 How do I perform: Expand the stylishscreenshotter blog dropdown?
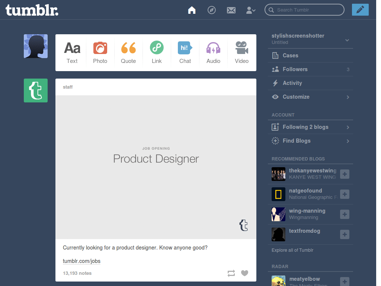coord(347,40)
